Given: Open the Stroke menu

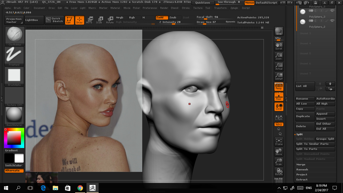Looking at the screenshot, I should pos(186,8).
